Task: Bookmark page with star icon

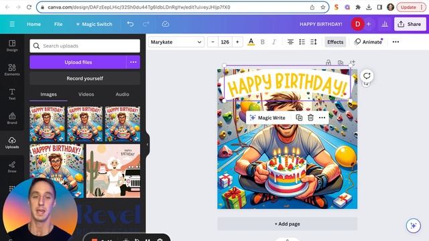Action: 323,7
